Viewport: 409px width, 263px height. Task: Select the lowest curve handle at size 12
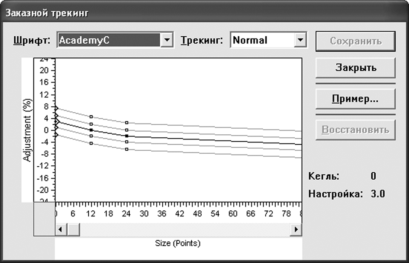point(91,143)
